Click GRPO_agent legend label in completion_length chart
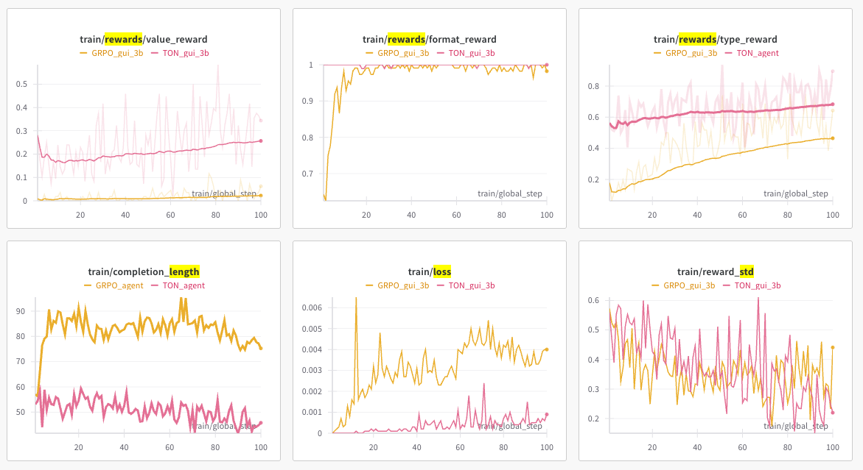This screenshot has width=863, height=470. click(117, 285)
